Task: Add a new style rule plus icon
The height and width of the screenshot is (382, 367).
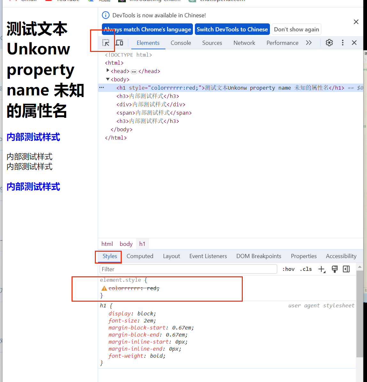Action: click(322, 269)
